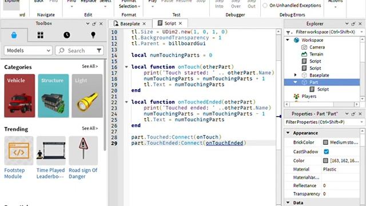Select the Camera item in Explorer
Viewport: 366px width, 206px height.
point(317,47)
